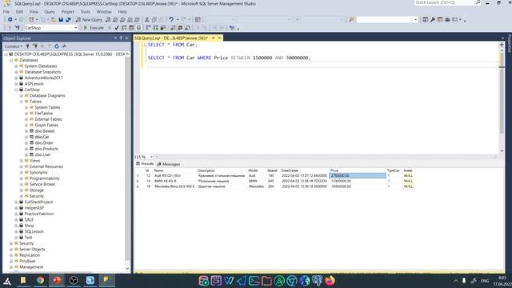Open the Tools menu
This screenshot has height=288, width=512.
[x=86, y=12]
